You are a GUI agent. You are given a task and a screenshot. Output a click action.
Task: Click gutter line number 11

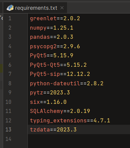click(8, 111)
